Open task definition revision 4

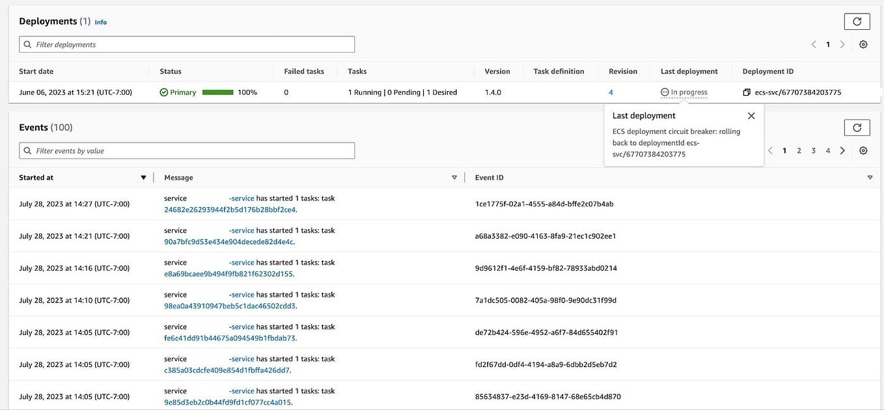(610, 92)
